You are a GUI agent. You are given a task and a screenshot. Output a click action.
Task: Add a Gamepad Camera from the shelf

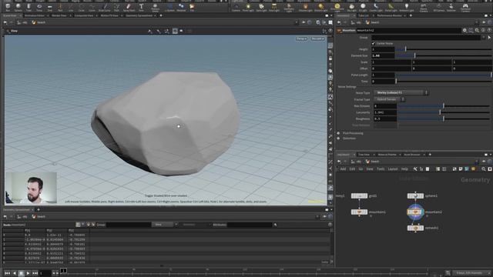(465, 8)
